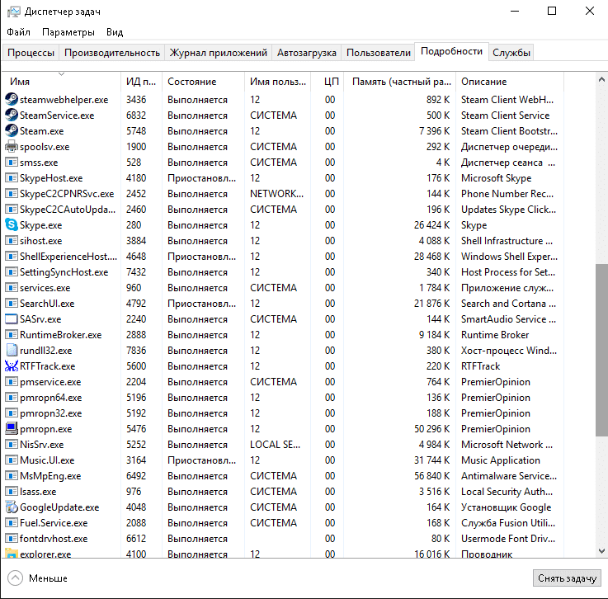
Task: Click the Установщик Google description
Action: click(506, 507)
